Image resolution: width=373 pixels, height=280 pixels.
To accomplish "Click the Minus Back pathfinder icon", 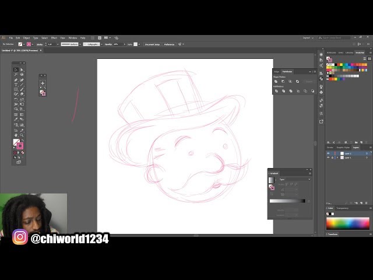I will [x=312, y=91].
